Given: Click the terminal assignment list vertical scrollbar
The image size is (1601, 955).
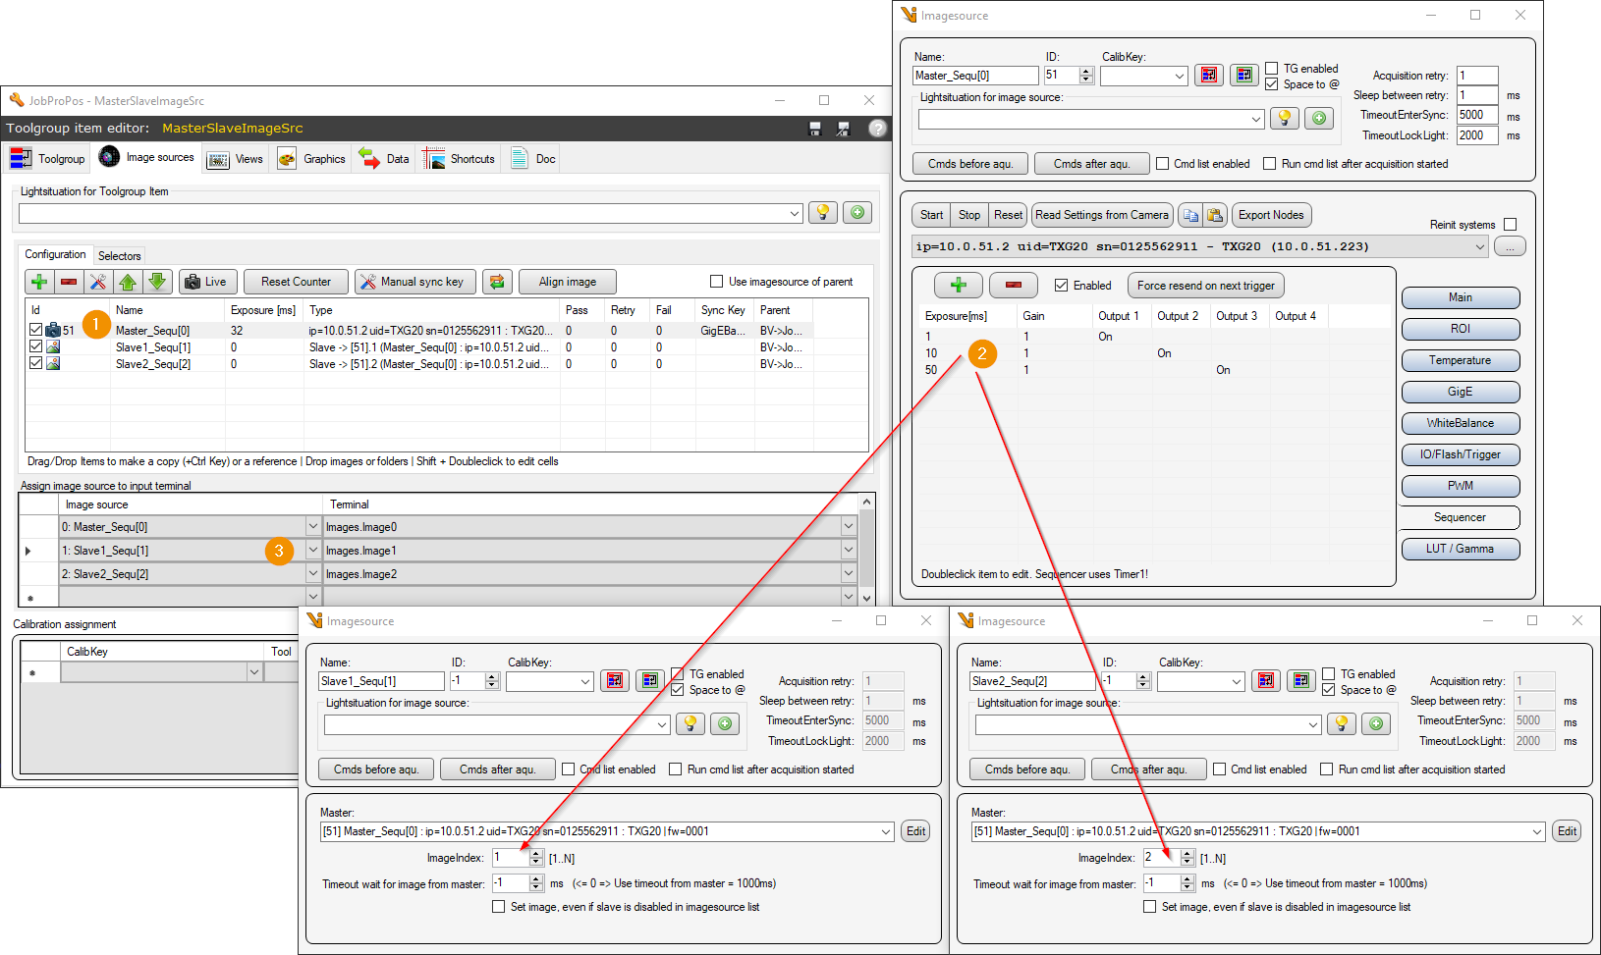Looking at the screenshot, I should 866,550.
